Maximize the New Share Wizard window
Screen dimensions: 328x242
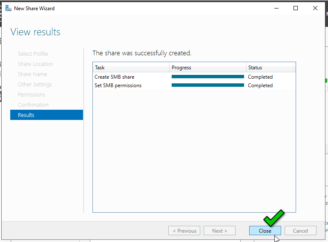pyautogui.click(x=296, y=8)
